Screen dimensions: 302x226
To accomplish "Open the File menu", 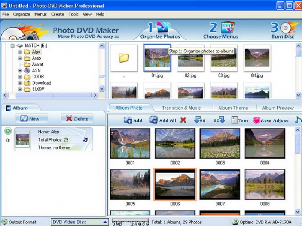I will click(5, 14).
